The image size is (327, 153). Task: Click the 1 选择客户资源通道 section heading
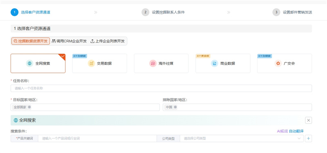coord(32,29)
